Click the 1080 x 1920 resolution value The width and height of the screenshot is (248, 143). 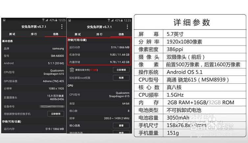click(x=56, y=89)
